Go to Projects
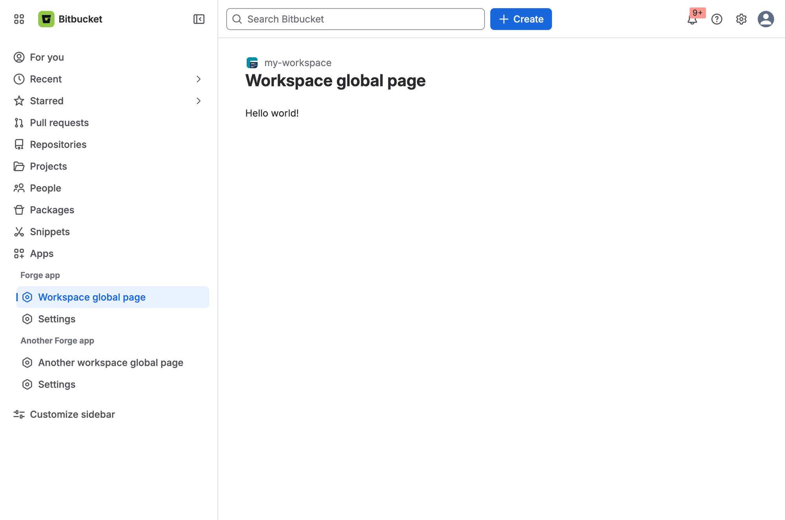 tap(109, 166)
